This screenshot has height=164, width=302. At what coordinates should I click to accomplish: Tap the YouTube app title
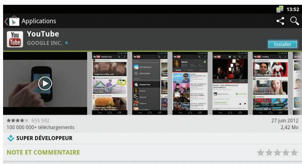(43, 34)
